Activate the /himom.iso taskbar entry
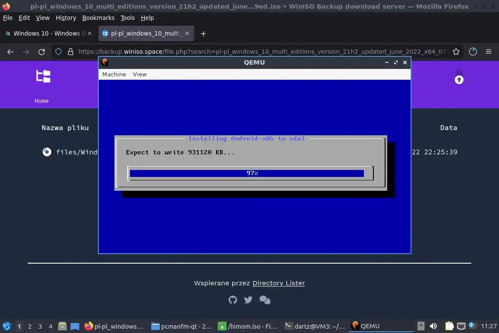Image resolution: width=499 pixels, height=333 pixels. pyautogui.click(x=249, y=326)
